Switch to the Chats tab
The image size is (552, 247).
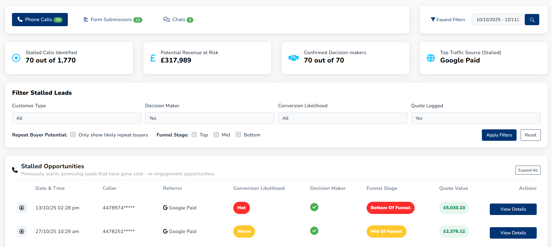coord(178,20)
